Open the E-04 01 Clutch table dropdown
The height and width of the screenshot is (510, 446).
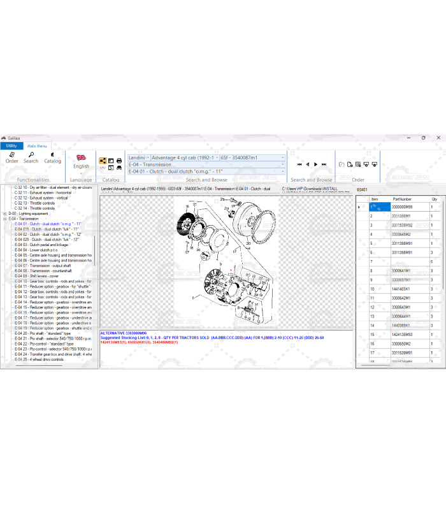(x=282, y=171)
